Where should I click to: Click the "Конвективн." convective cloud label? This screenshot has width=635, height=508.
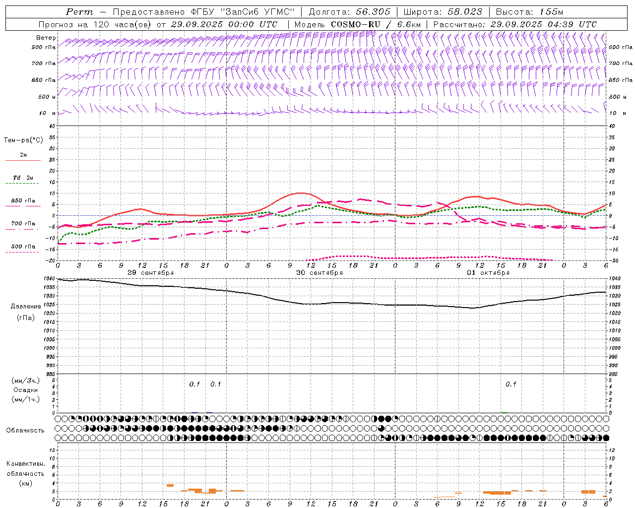tap(25, 464)
